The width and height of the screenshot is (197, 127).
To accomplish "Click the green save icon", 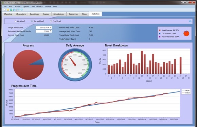I will 11,10.
